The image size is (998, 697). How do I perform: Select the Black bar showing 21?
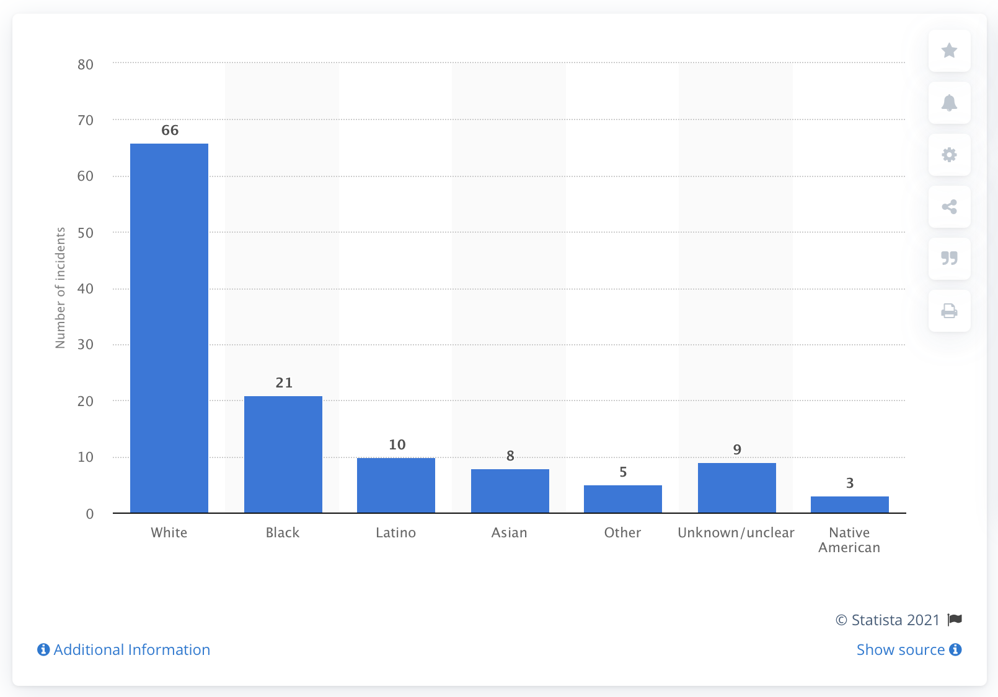283,454
